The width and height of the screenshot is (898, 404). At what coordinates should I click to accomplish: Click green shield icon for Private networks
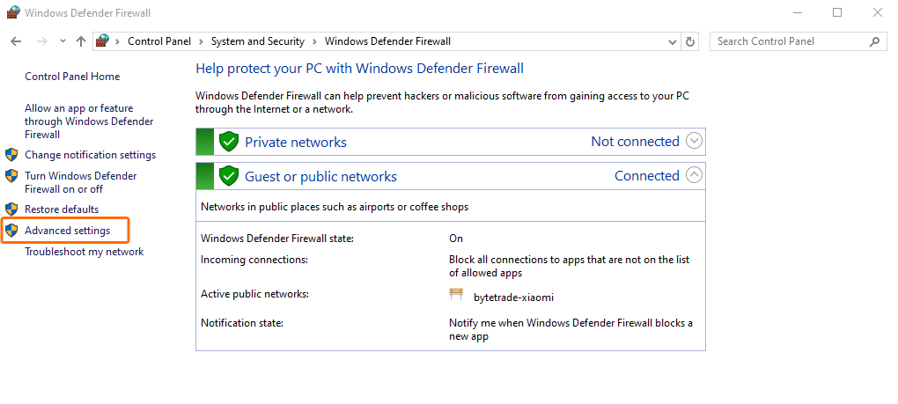click(229, 142)
